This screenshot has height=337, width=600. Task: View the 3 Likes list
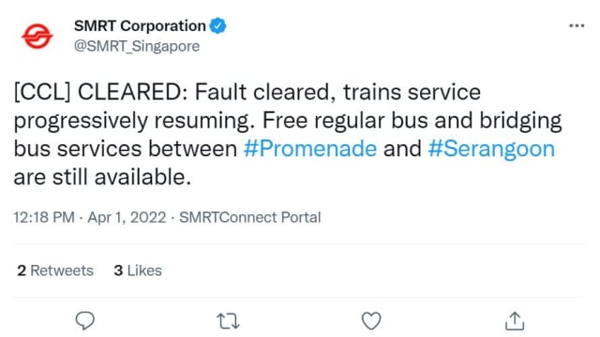(x=138, y=271)
